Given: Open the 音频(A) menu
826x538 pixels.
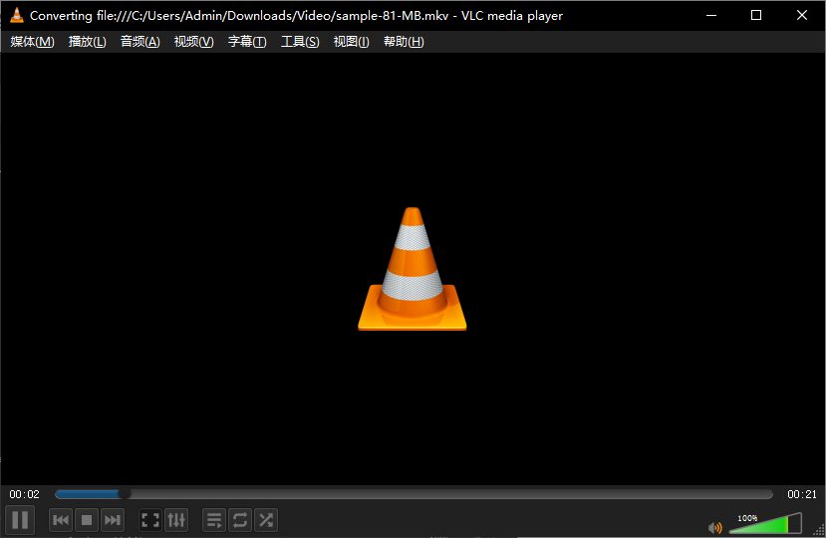Looking at the screenshot, I should click(x=139, y=42).
